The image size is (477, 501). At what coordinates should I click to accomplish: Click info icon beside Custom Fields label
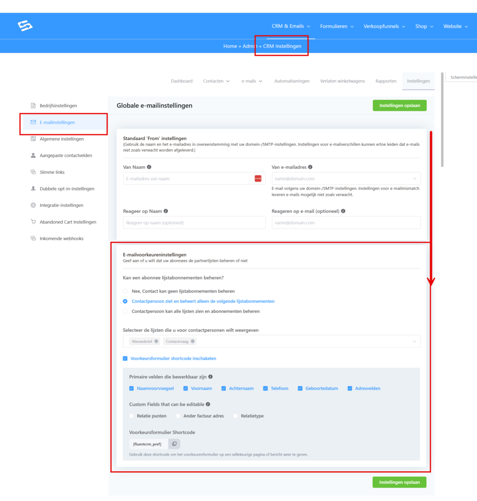208,405
